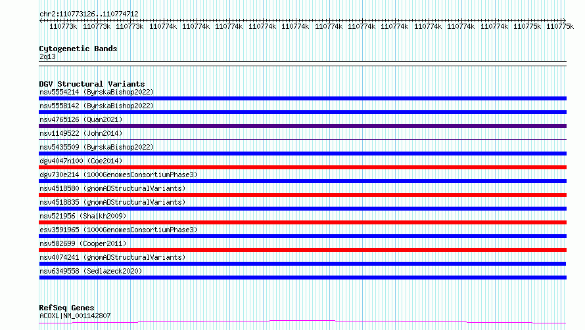The height and width of the screenshot is (330, 585).
Task: Click the blue bar under nsv5558142
Action: pos(302,112)
